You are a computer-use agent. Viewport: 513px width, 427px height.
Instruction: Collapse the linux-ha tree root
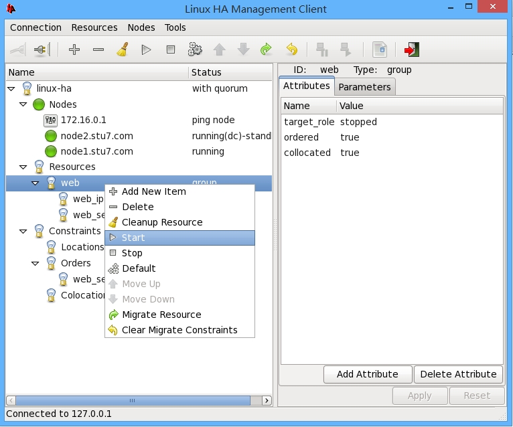[x=11, y=89]
